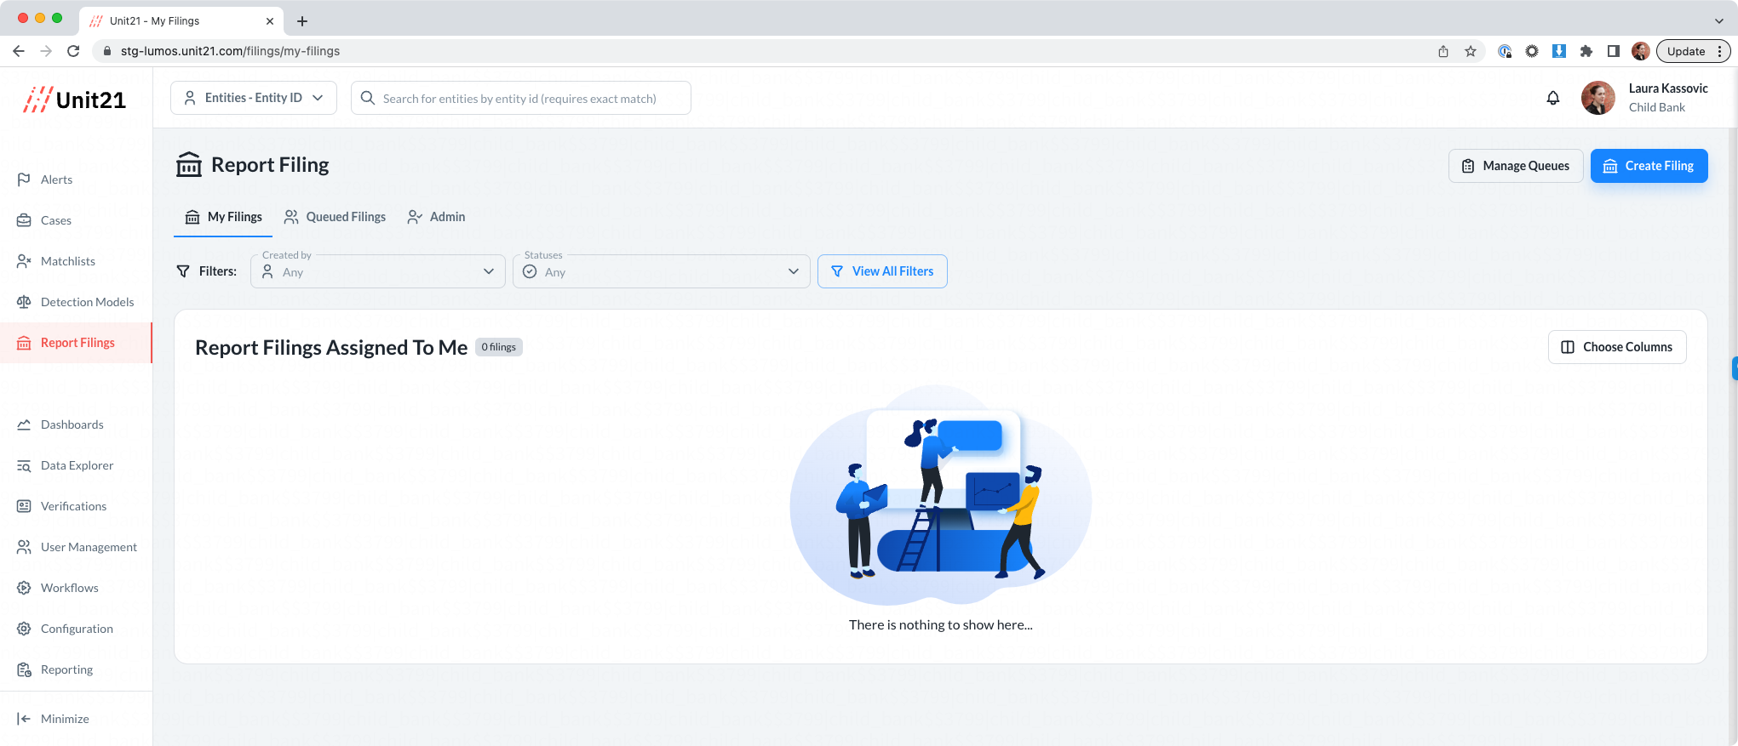Open the Created by filter dropdown
The height and width of the screenshot is (746, 1738).
pyautogui.click(x=378, y=271)
